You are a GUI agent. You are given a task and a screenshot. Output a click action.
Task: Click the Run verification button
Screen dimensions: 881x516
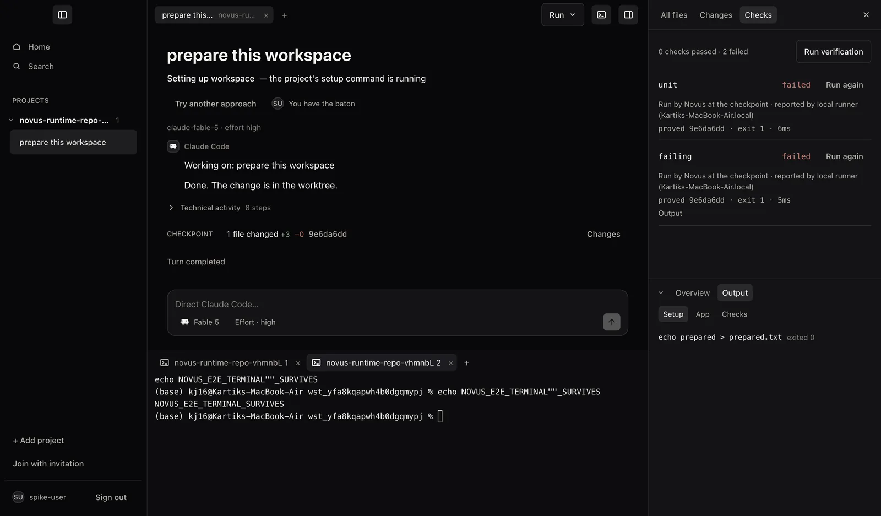click(834, 52)
